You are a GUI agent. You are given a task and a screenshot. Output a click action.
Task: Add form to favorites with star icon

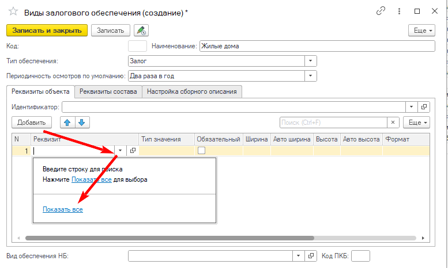[13, 12]
